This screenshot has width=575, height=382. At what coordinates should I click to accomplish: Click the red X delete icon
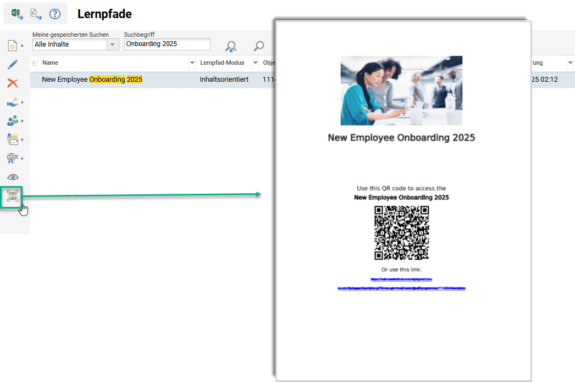click(13, 83)
